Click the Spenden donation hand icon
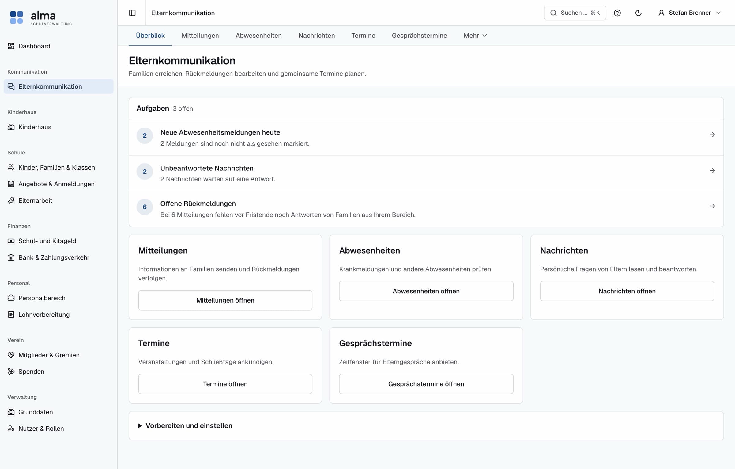Screen dimensions: 735x469 point(11,372)
